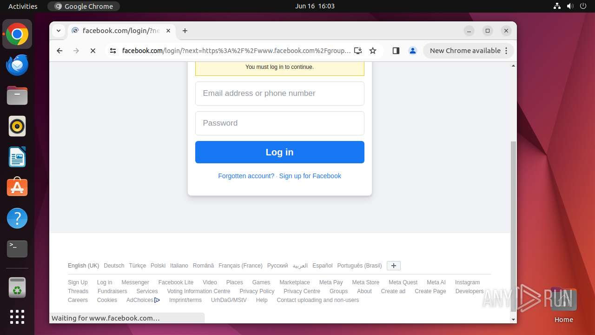
Task: Open the clock and calendar menu
Action: click(x=315, y=6)
